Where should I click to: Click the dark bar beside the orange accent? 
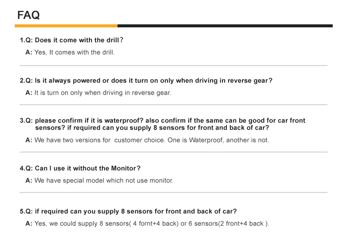225,26
